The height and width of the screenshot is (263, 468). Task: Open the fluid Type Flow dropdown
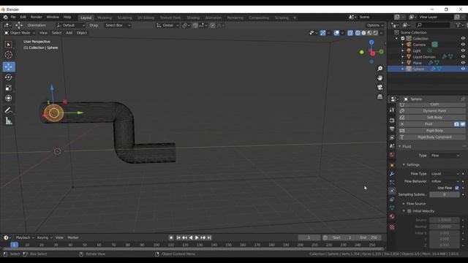pyautogui.click(x=445, y=156)
